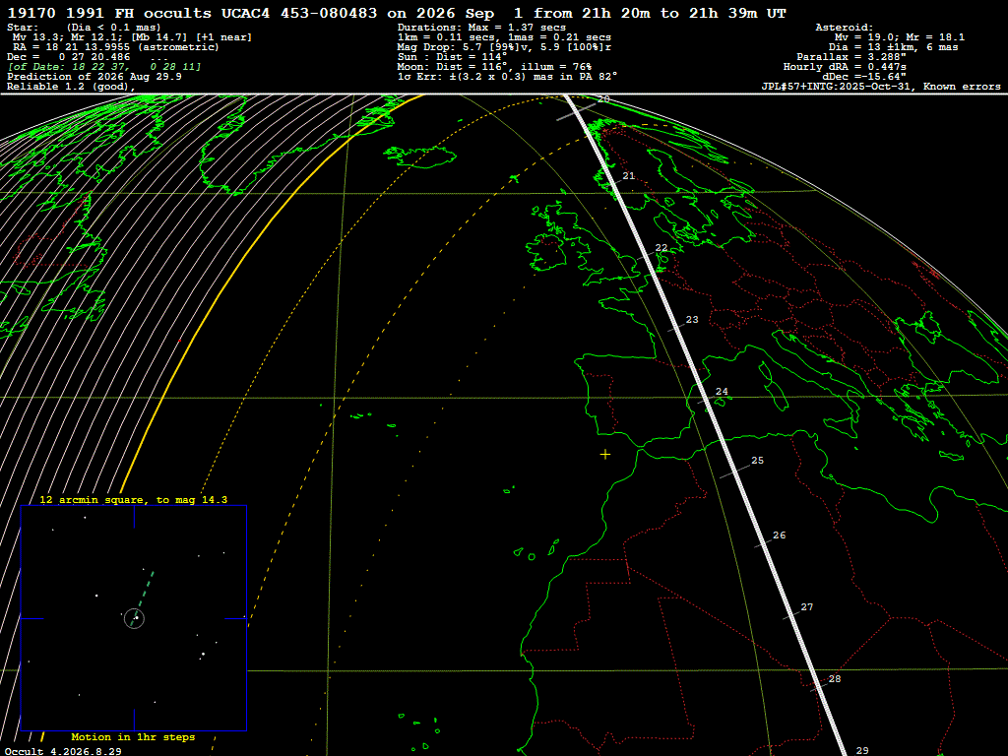Image resolution: width=1008 pixels, height=756 pixels.
Task: Click the Occult version label
Action: click(x=63, y=751)
